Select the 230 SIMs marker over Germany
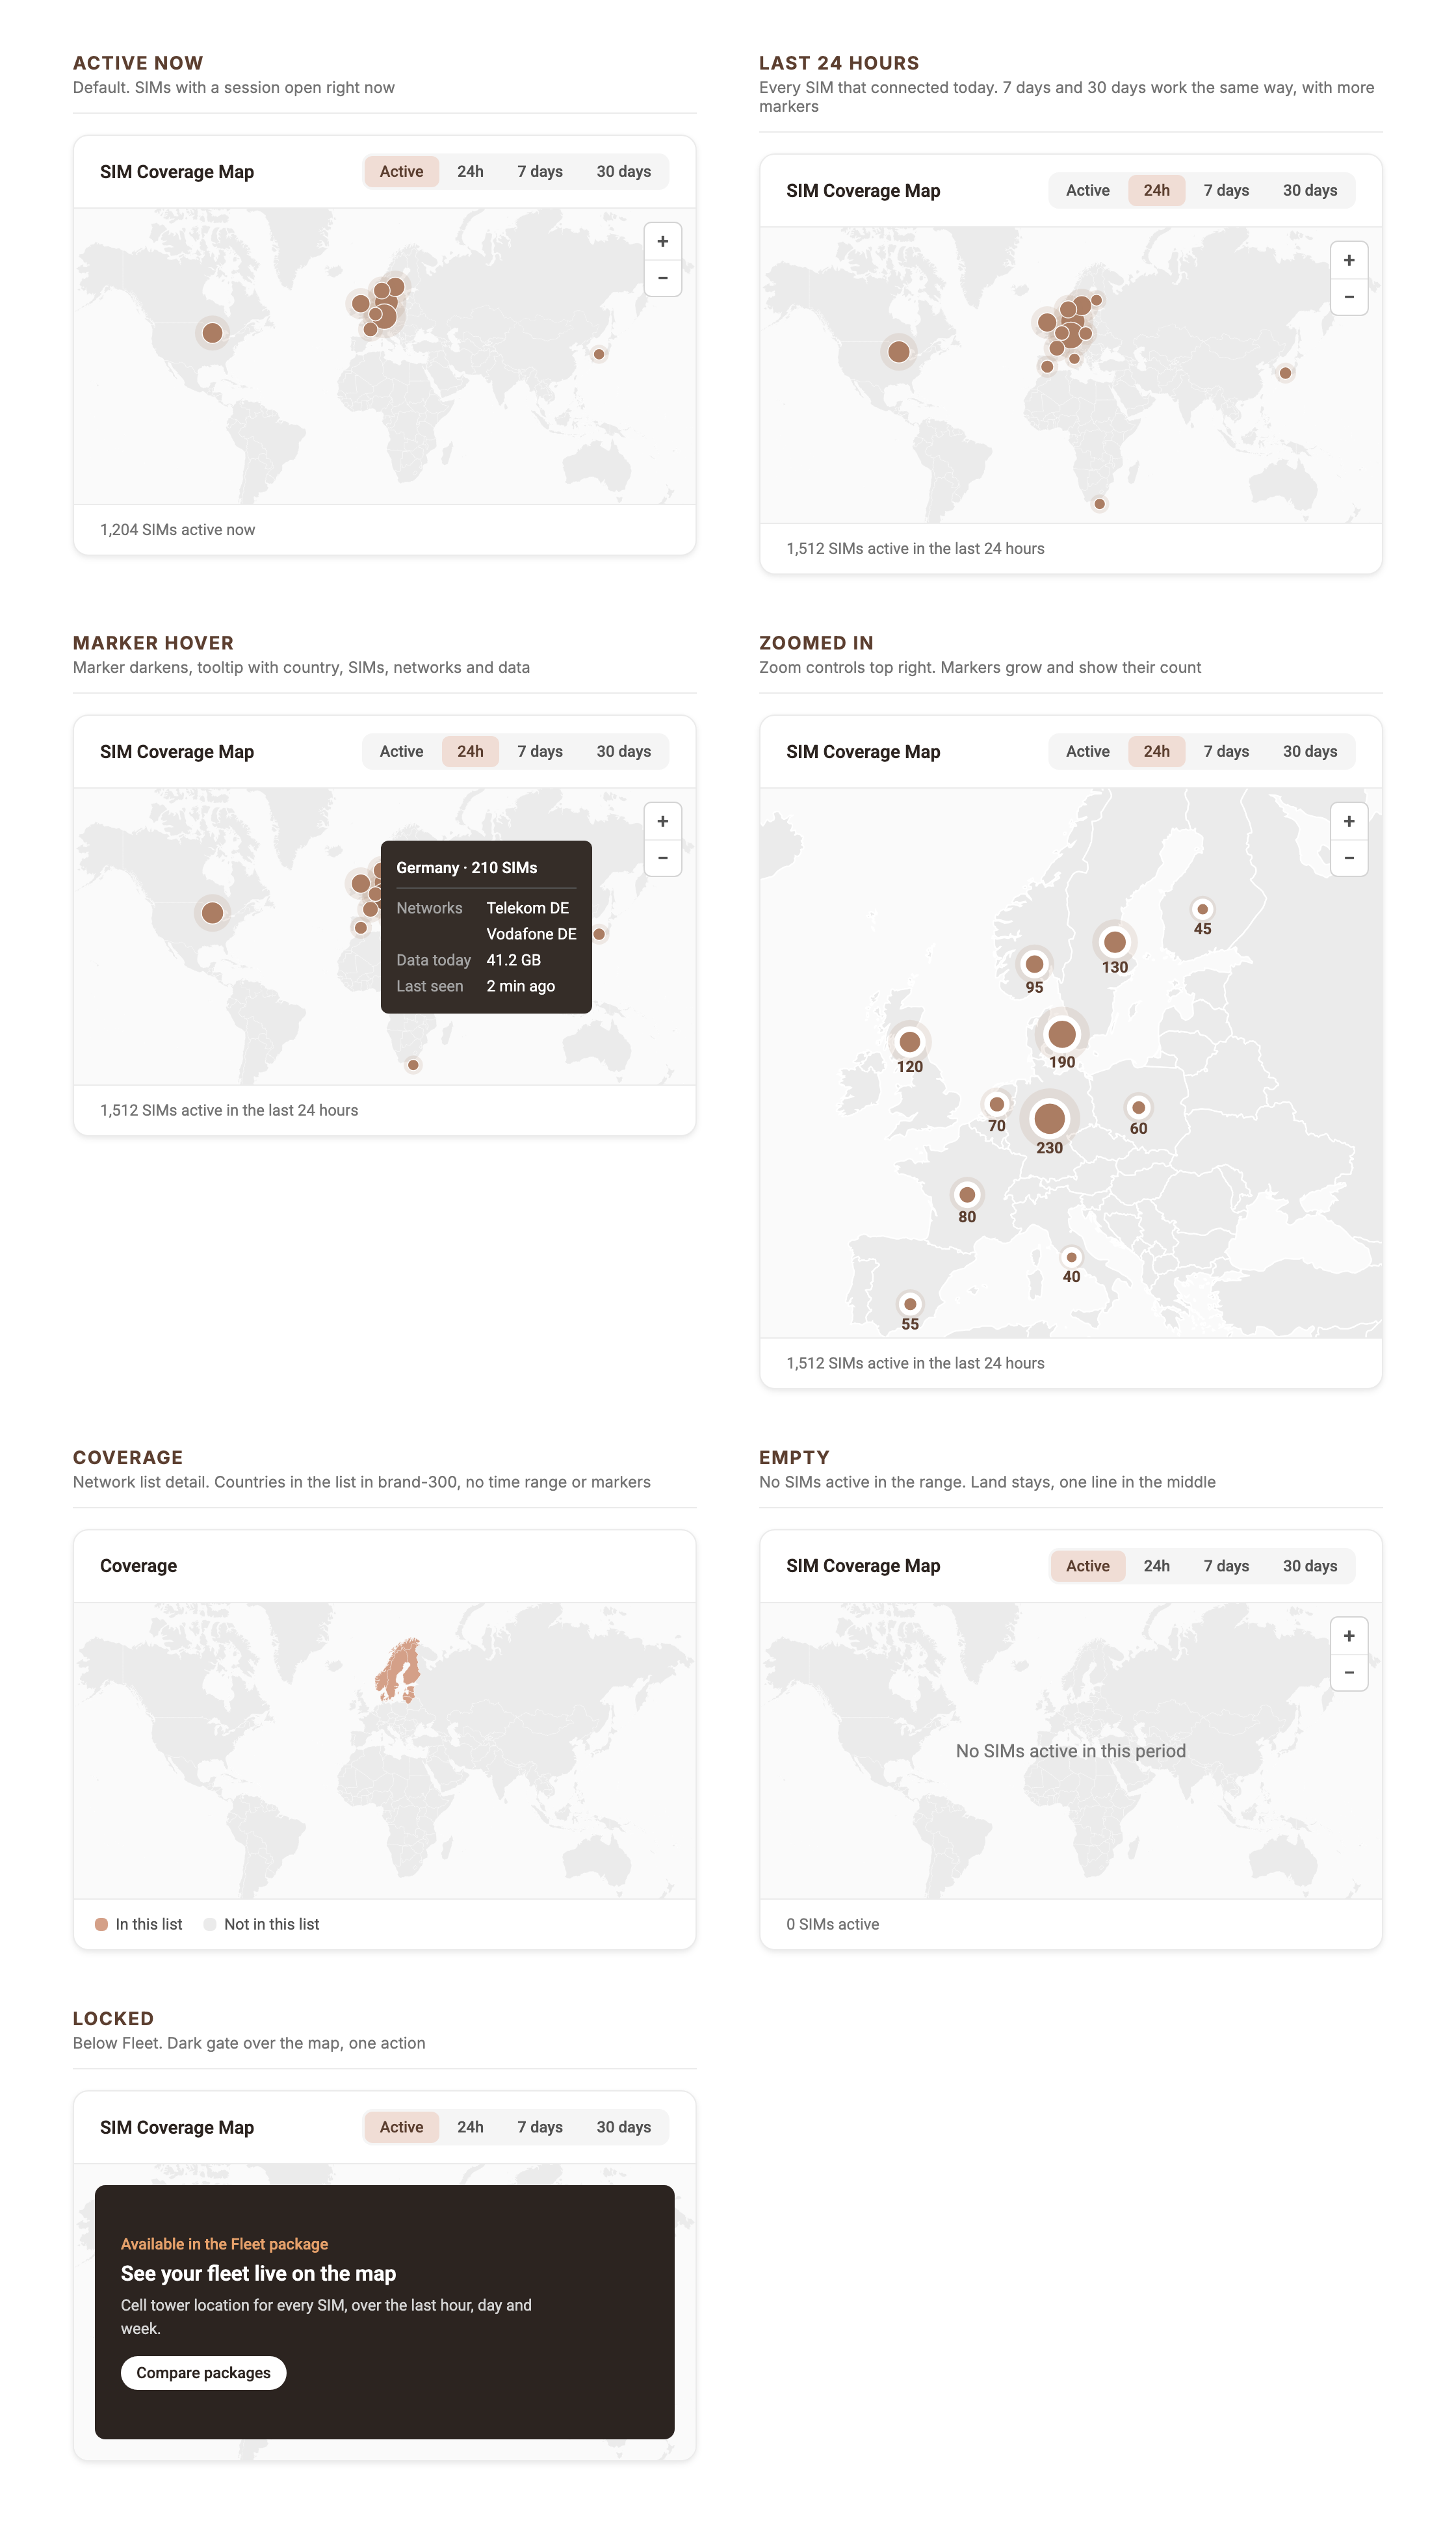The height and width of the screenshot is (2531, 1456). [x=1049, y=1118]
